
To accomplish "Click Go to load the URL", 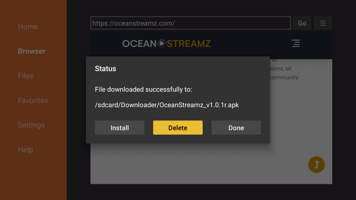I will point(302,23).
